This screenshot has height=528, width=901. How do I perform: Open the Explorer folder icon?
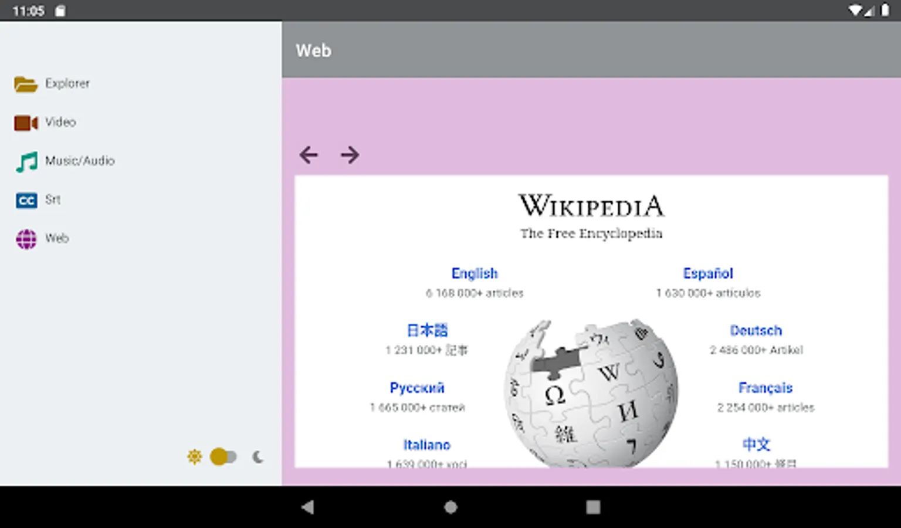pos(26,84)
